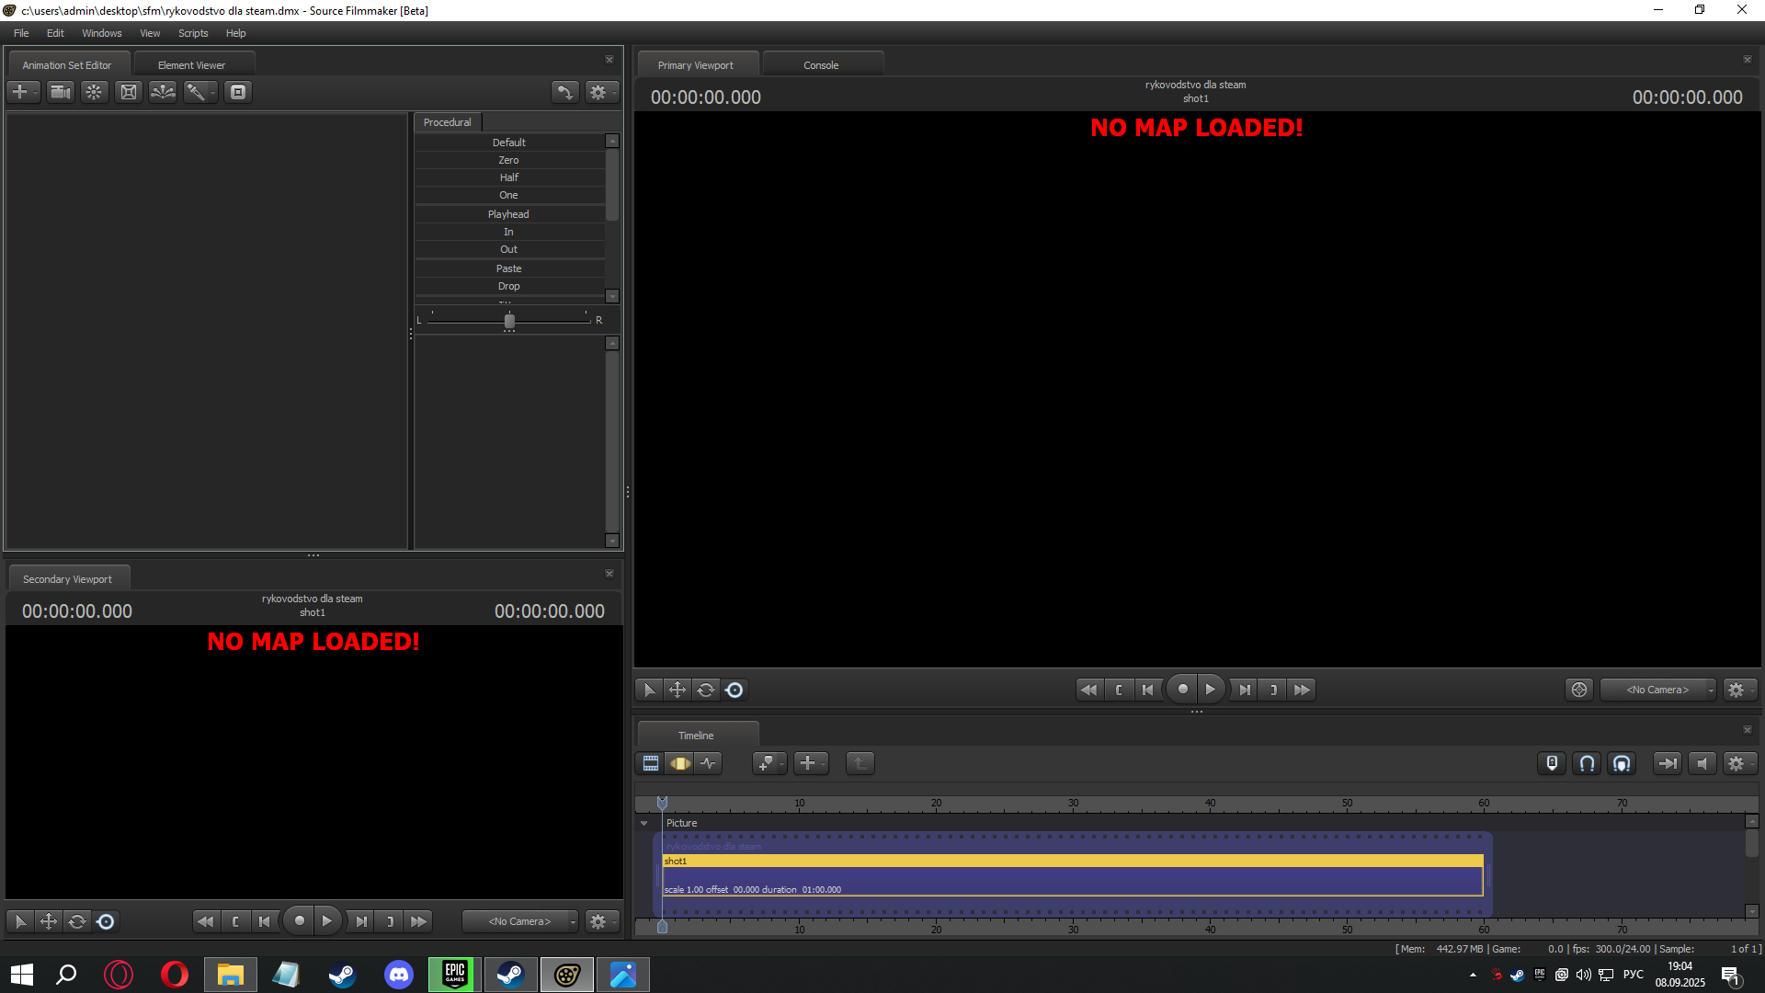Select the move manipulator in Secondary Viewport
Image resolution: width=1765 pixels, height=993 pixels.
[49, 921]
